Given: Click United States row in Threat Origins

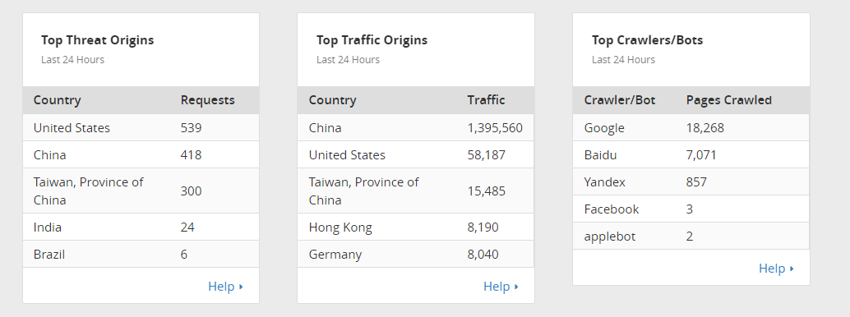Looking at the screenshot, I should tap(141, 128).
